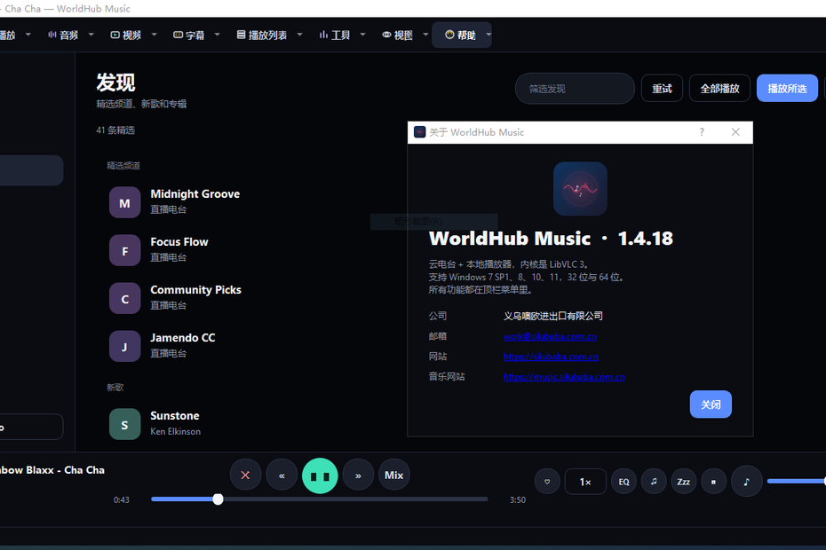Image resolution: width=826 pixels, height=550 pixels.
Task: Close the About WorldHub Music dialog via X
Action: click(x=735, y=132)
